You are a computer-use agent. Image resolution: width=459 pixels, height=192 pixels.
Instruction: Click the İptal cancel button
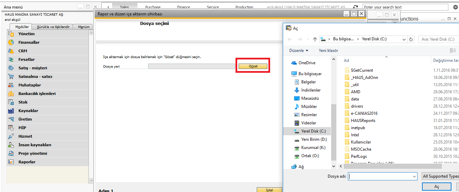pos(269,190)
